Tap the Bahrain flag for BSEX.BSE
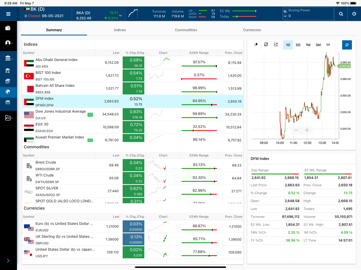Screen dimensions: 361x270 click(29, 89)
